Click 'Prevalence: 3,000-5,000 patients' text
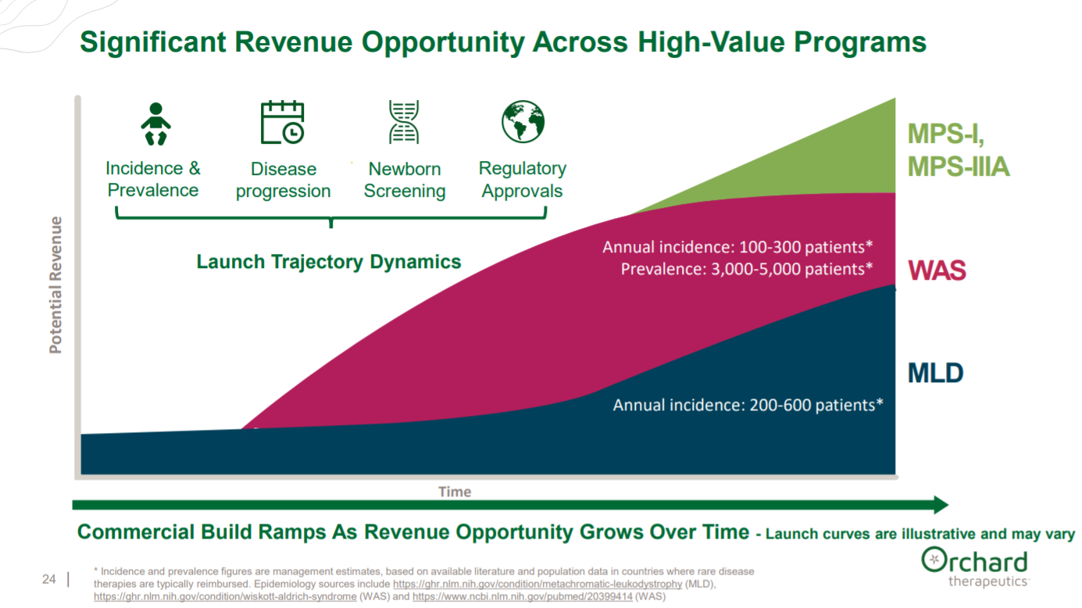Viewport: 1082px width, 608px height. (x=747, y=269)
